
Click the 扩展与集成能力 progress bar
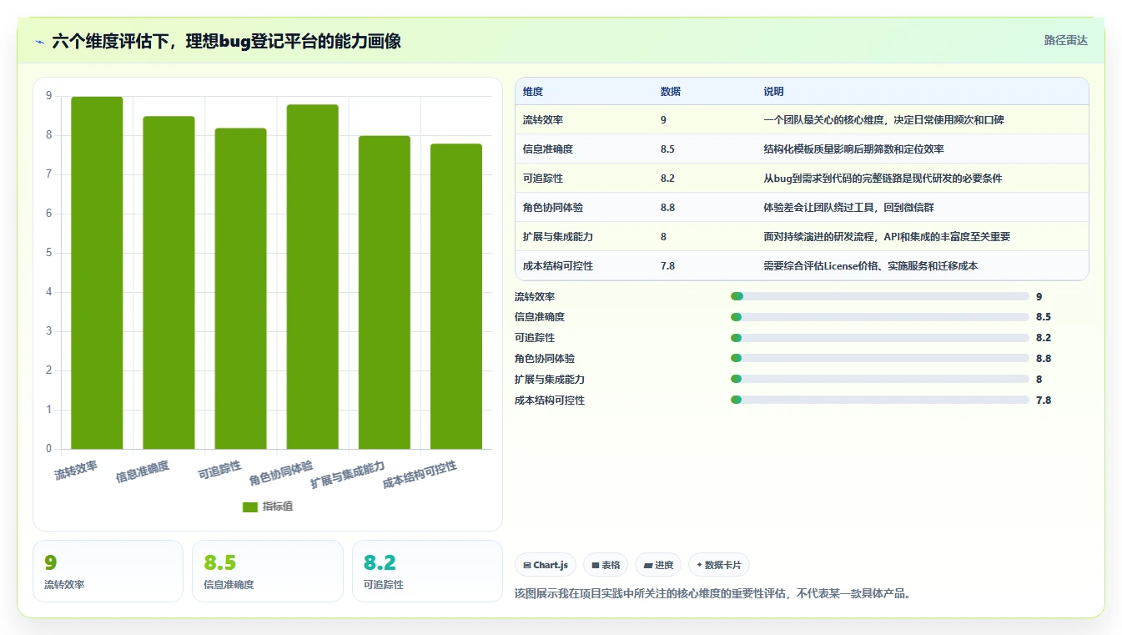tap(879, 379)
